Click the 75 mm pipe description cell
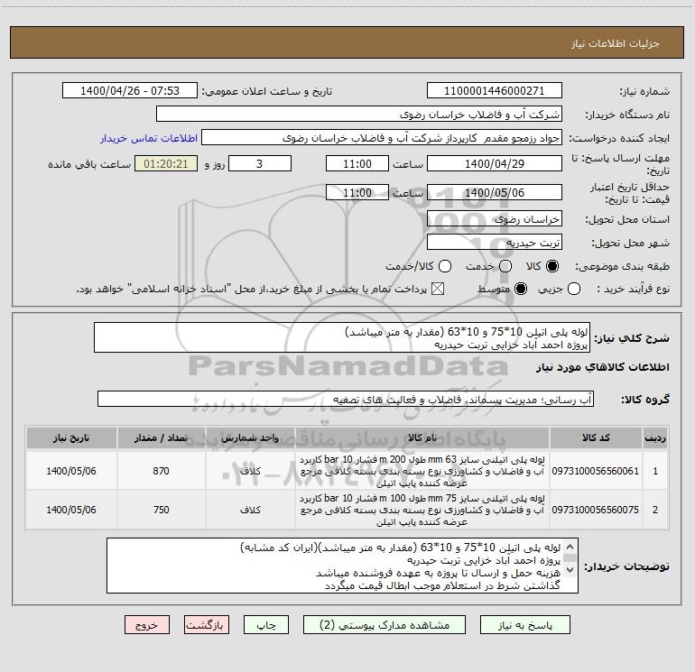The height and width of the screenshot is (672, 695). 422,510
